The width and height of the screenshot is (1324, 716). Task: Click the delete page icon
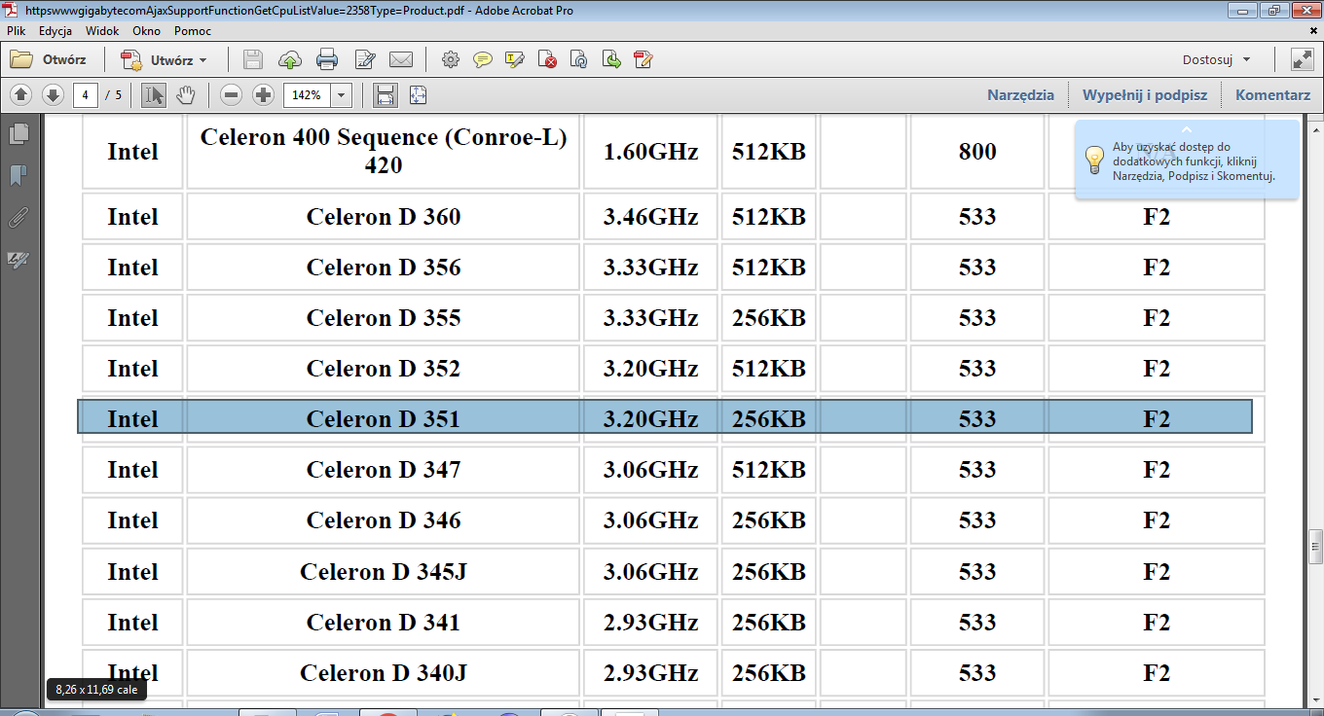pos(547,59)
